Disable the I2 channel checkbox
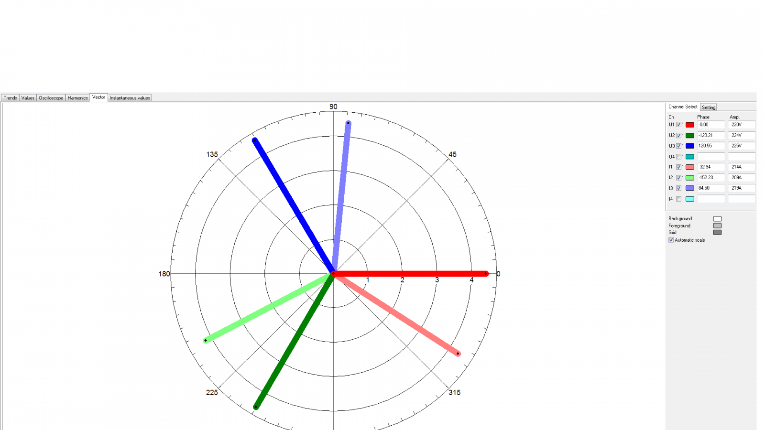Viewport: 765px width, 430px height. click(x=678, y=178)
